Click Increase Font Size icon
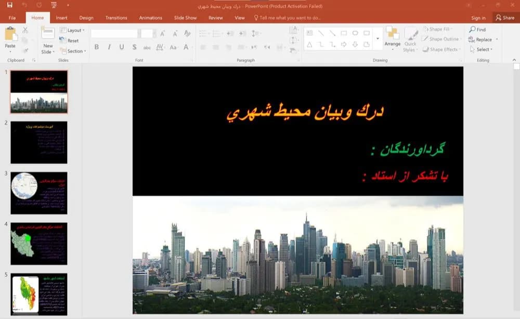 (162, 33)
